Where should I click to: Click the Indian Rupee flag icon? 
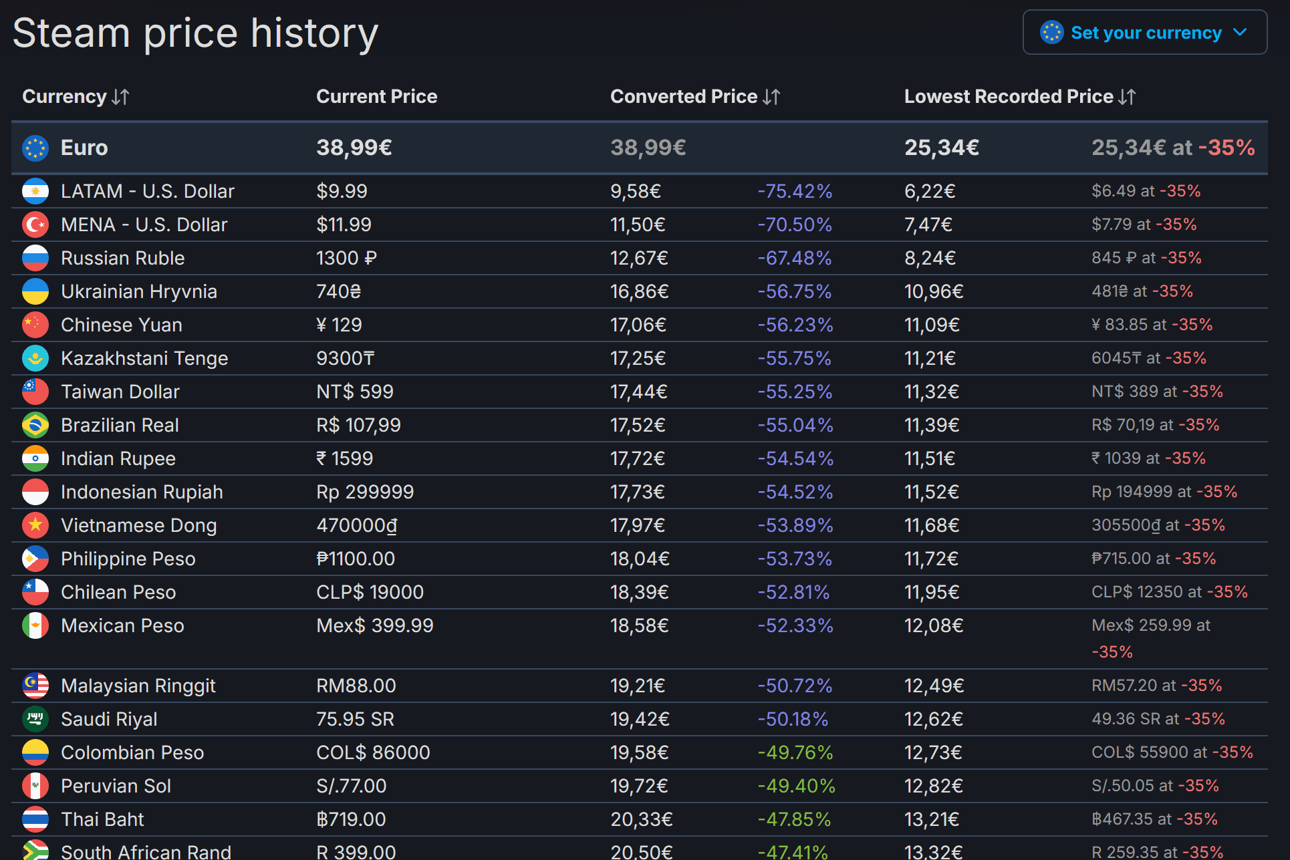35,458
